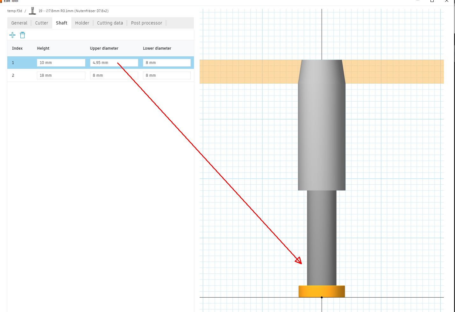Screen dimensions: 455x312
Task: Open the Cutter tab
Action: coord(41,23)
